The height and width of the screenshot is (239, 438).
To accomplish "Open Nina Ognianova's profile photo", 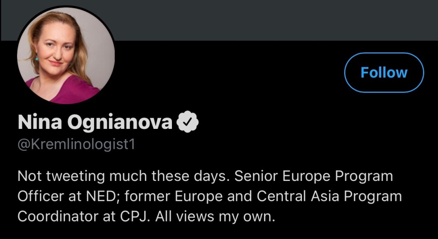I will click(66, 55).
